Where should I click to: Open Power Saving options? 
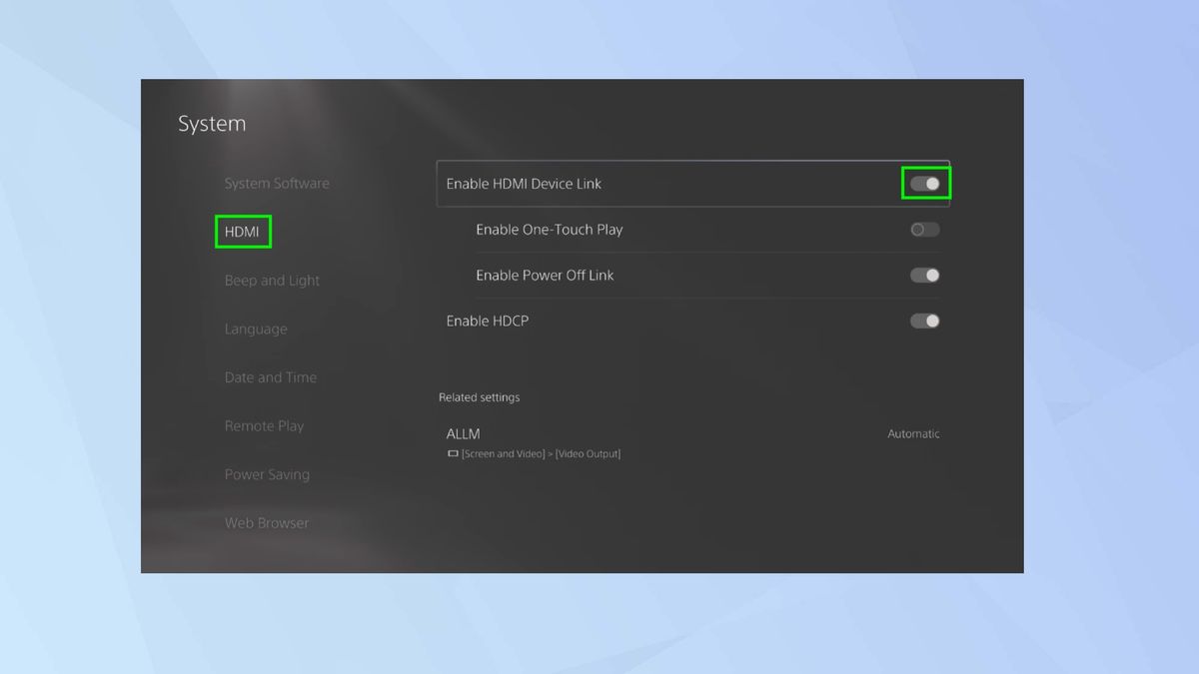(x=266, y=474)
